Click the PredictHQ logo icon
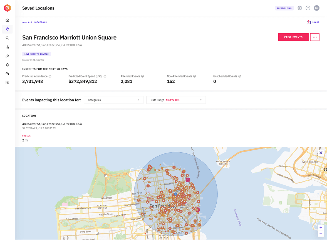 (x=7, y=8)
